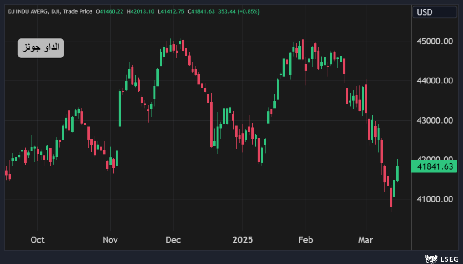Click the 41000.00 price axis label
Image resolution: width=463 pixels, height=264 pixels.
point(435,199)
